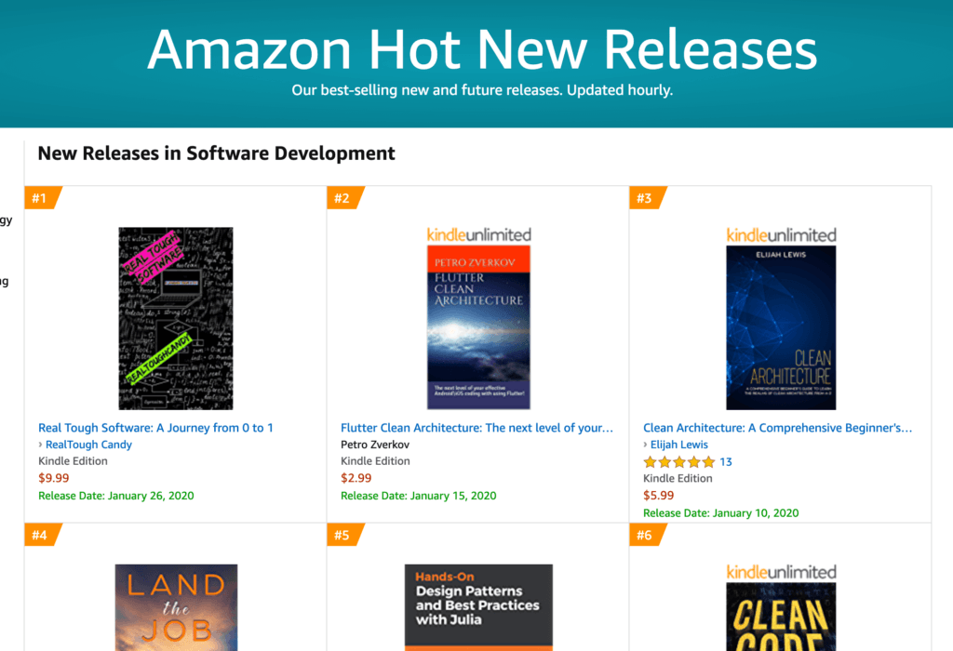Click the Petro Zverkov author name
This screenshot has height=651, width=953.
[375, 445]
